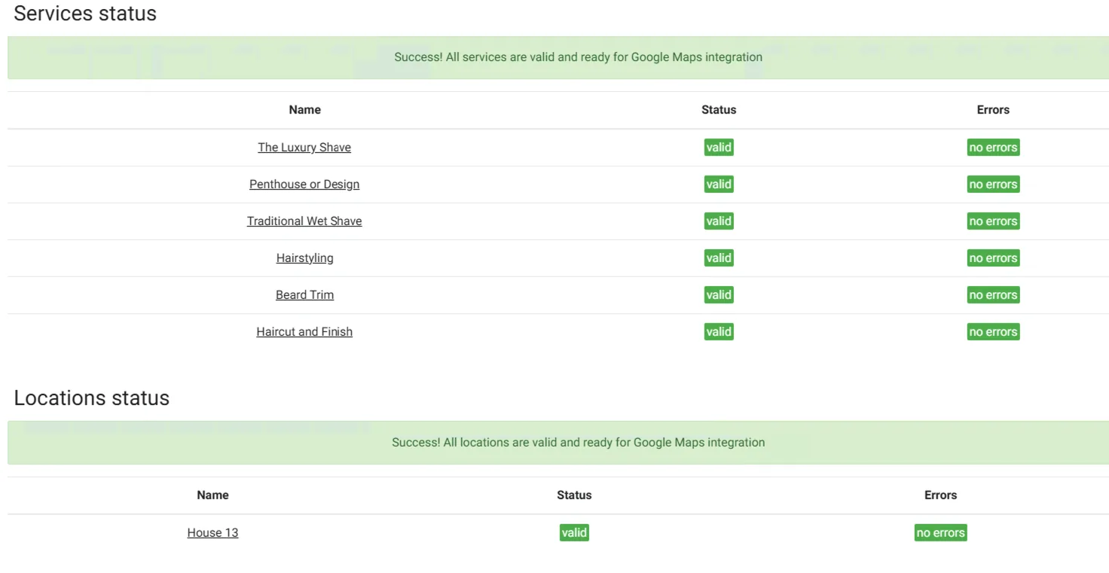1109x573 pixels.
Task: Click valid badge for Traditional Wet Shave
Action: [719, 221]
